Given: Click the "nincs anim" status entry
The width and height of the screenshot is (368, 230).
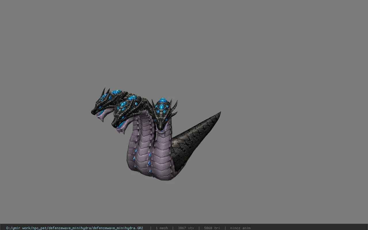Looking at the screenshot, I should pyautogui.click(x=240, y=228).
